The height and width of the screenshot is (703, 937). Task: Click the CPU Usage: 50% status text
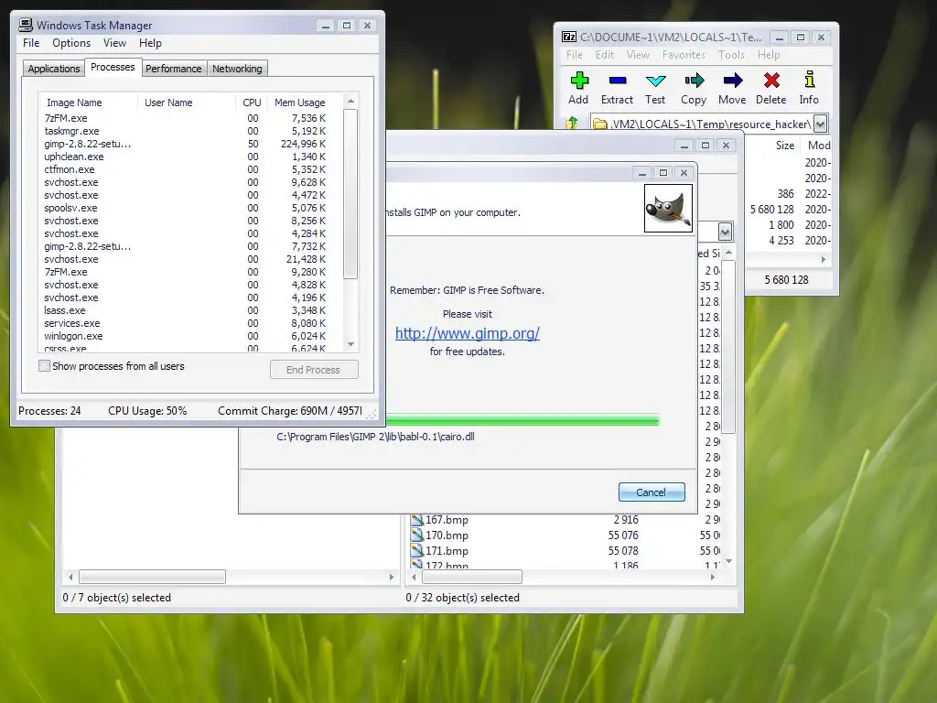(147, 411)
